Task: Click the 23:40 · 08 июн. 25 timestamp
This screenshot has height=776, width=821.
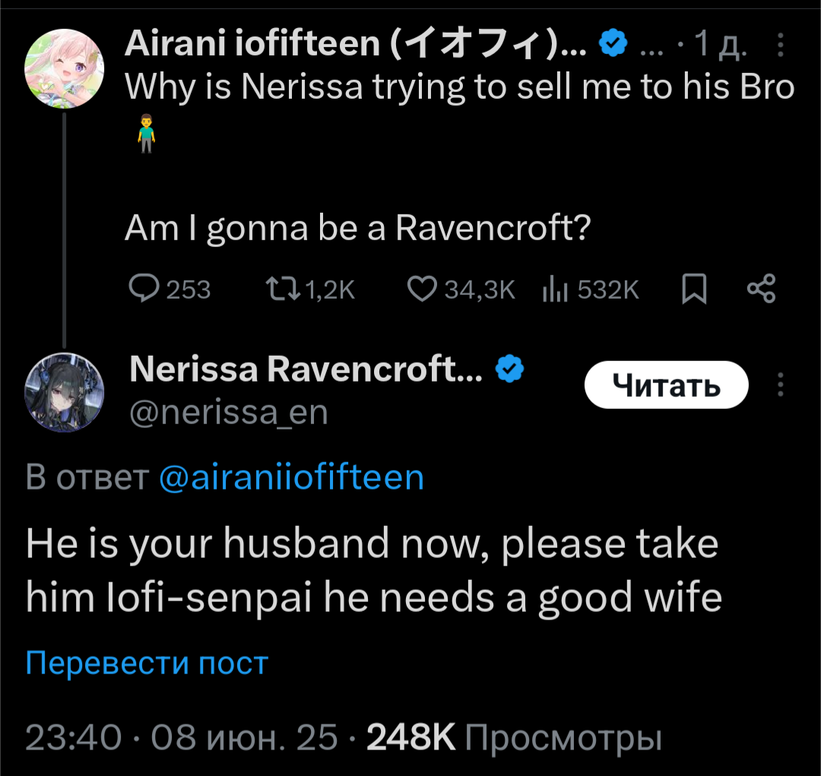Action: click(182, 737)
